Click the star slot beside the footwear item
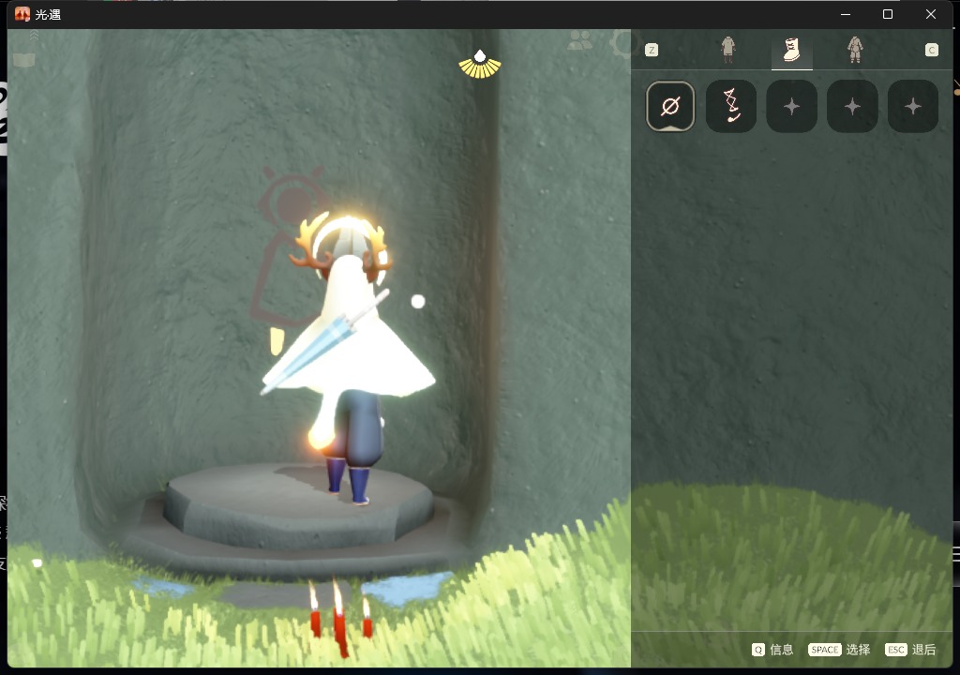 [x=791, y=106]
